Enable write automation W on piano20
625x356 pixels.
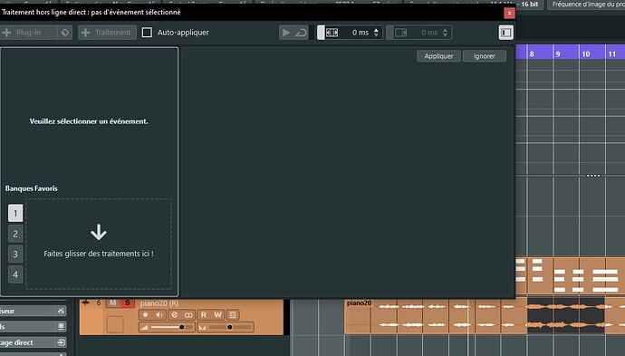coord(217,314)
